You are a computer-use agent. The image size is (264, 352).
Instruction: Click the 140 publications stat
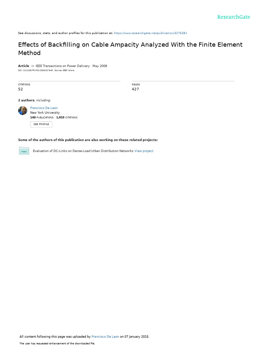point(42,118)
